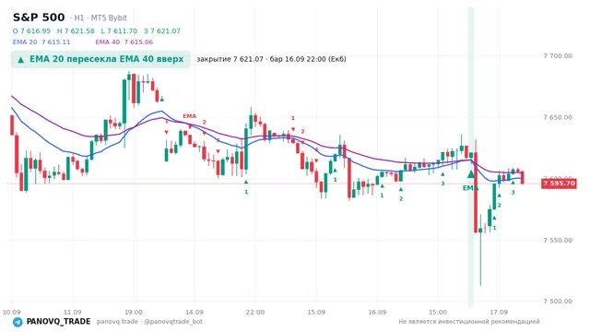Click the 14.09 date axis label
Viewport: 590px width, 332px height.
tap(195, 312)
